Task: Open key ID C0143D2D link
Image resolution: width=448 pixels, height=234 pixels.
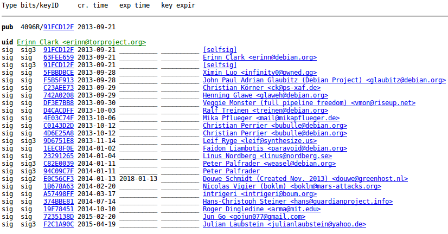Action: click(x=58, y=126)
